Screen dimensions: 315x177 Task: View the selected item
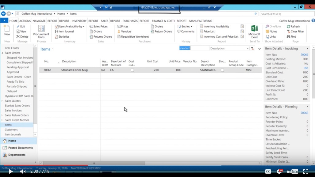point(21,32)
